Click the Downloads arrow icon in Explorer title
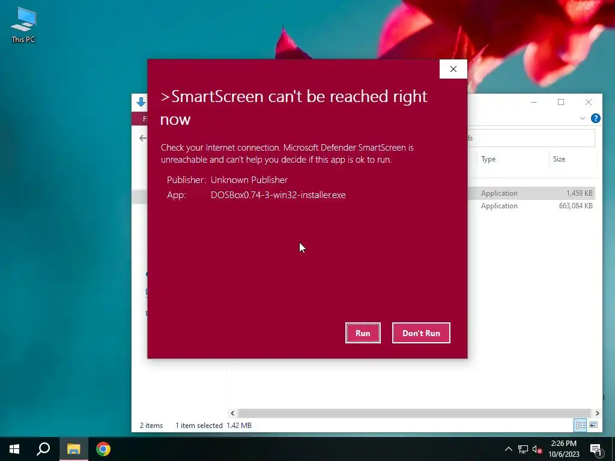 click(x=141, y=103)
